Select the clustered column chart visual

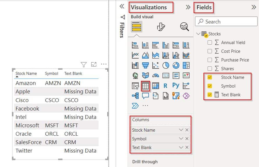click(x=166, y=45)
